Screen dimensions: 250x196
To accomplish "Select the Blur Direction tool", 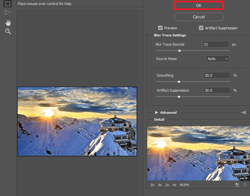I will click(x=8, y=13).
